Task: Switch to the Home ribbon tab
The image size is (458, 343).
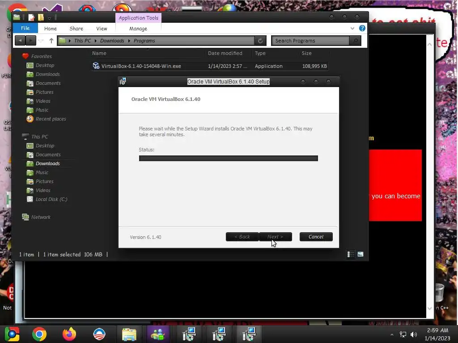Action: 51,29
